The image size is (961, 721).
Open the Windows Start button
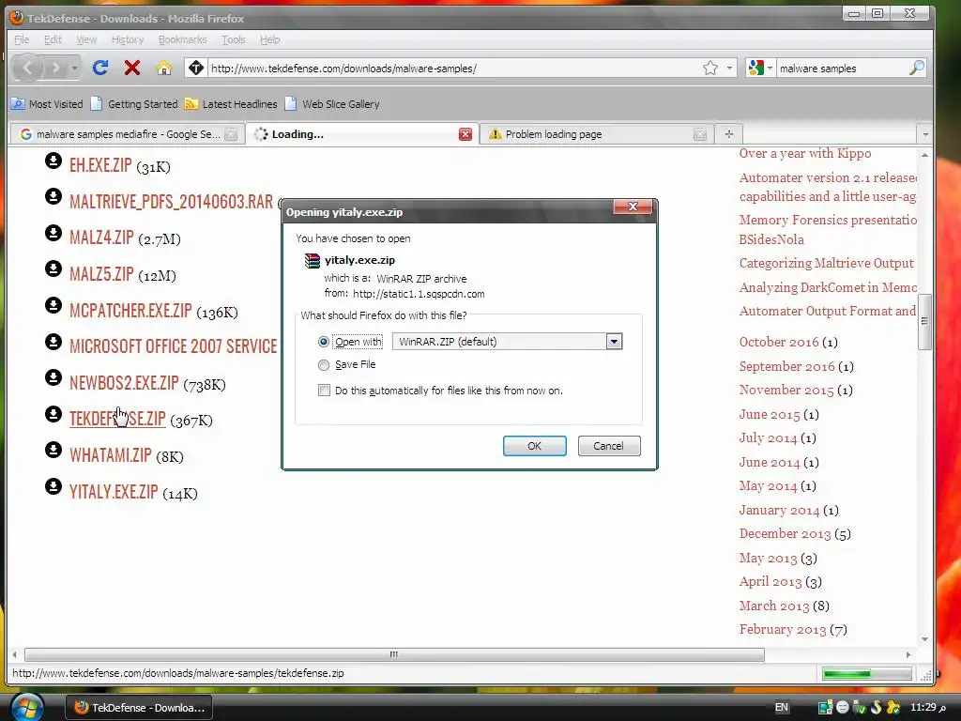pyautogui.click(x=27, y=707)
